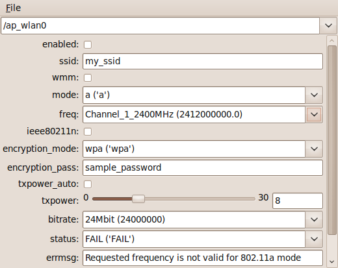Click the scrollbar up arrow
Image resolution: width=338 pixels, height=268 pixels.
pyautogui.click(x=331, y=40)
